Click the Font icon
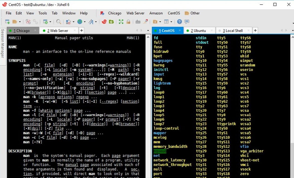This screenshot has height=178, width=294. 91,22
